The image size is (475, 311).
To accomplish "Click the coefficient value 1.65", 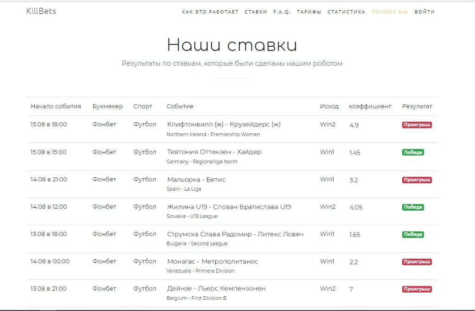I will click(x=355, y=235).
